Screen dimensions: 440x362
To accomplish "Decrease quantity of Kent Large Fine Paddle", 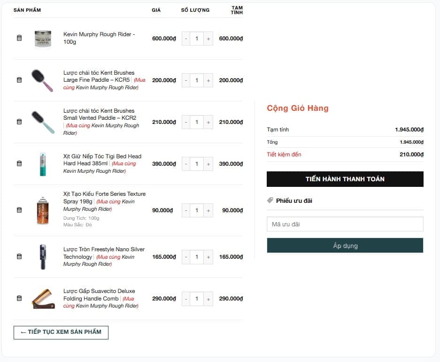I will pos(186,80).
